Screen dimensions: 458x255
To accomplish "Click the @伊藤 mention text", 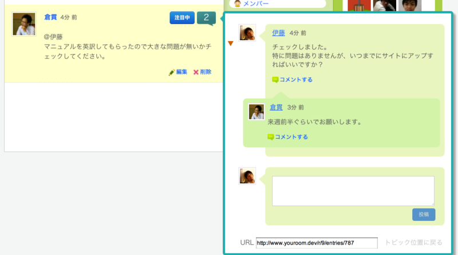I will click(53, 37).
